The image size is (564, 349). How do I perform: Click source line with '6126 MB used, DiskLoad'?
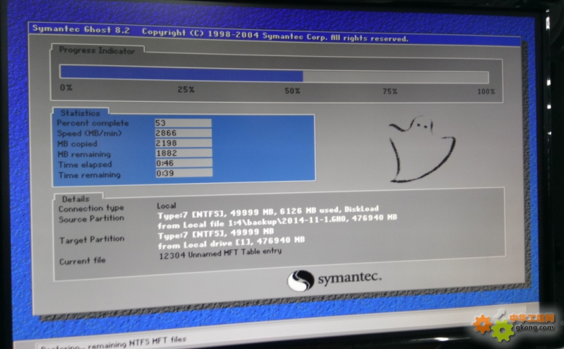click(268, 212)
